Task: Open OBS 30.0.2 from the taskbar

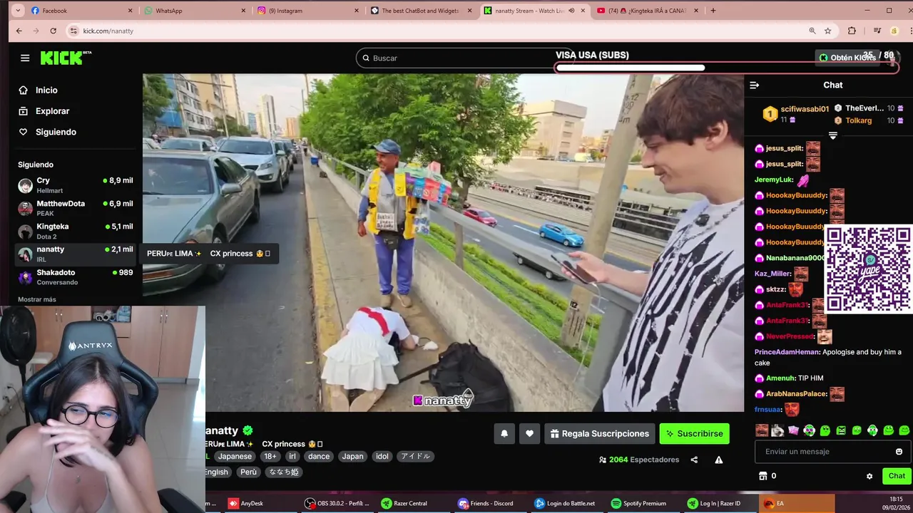Action: (337, 503)
